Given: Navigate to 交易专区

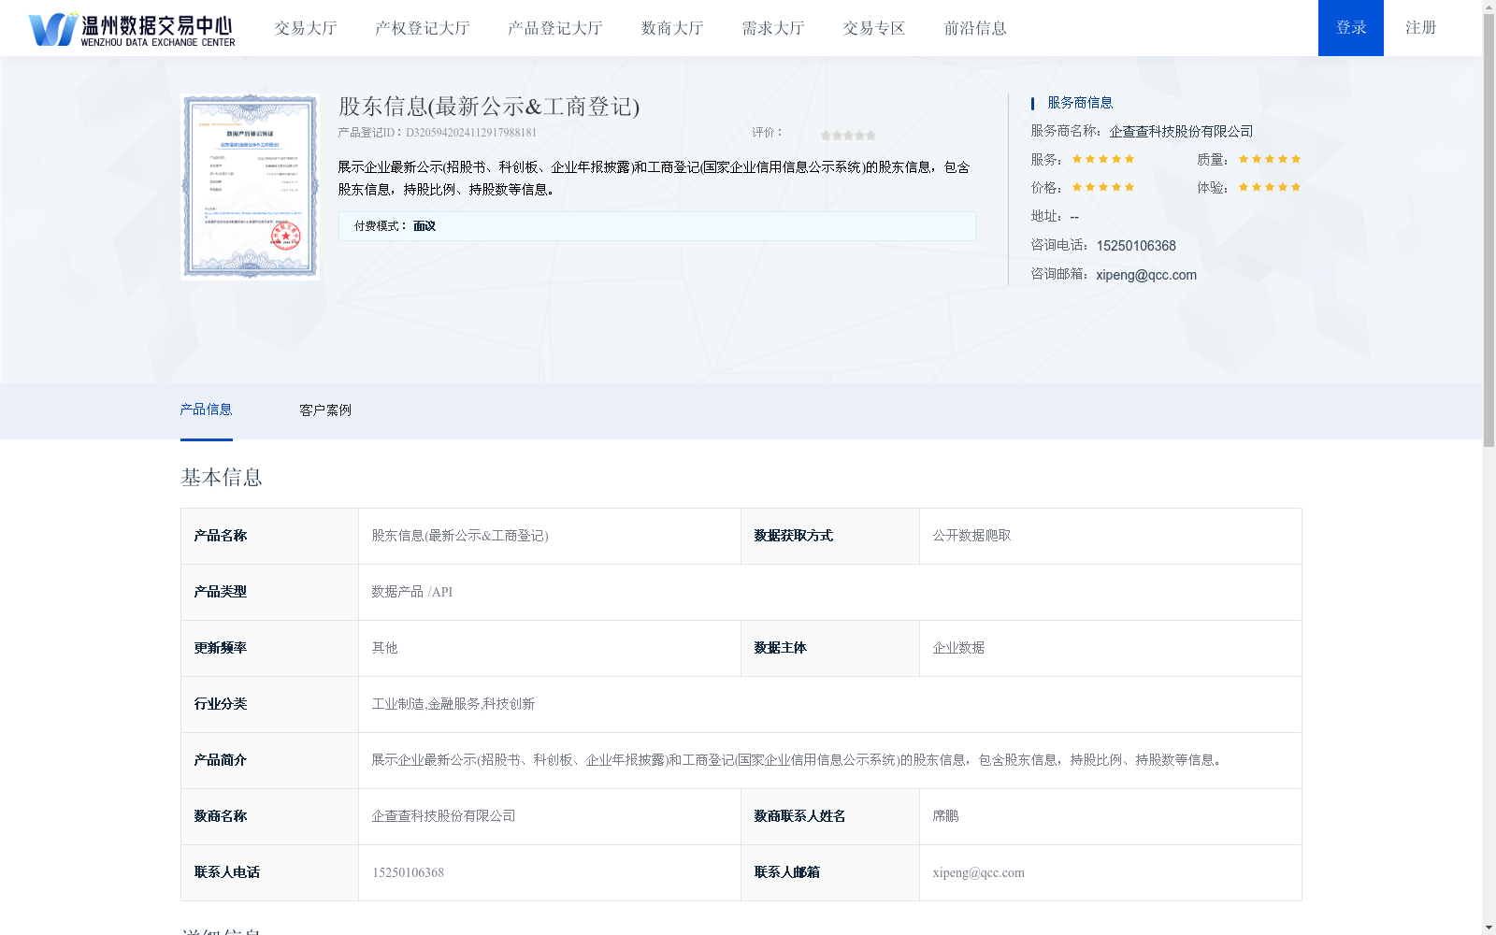Looking at the screenshot, I should (x=872, y=28).
